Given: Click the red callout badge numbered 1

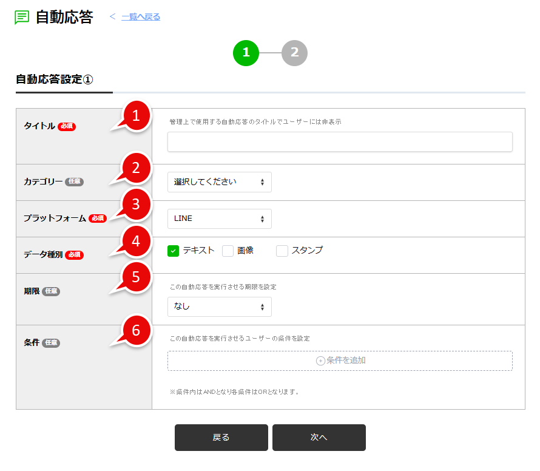Looking at the screenshot, I should point(136,115).
